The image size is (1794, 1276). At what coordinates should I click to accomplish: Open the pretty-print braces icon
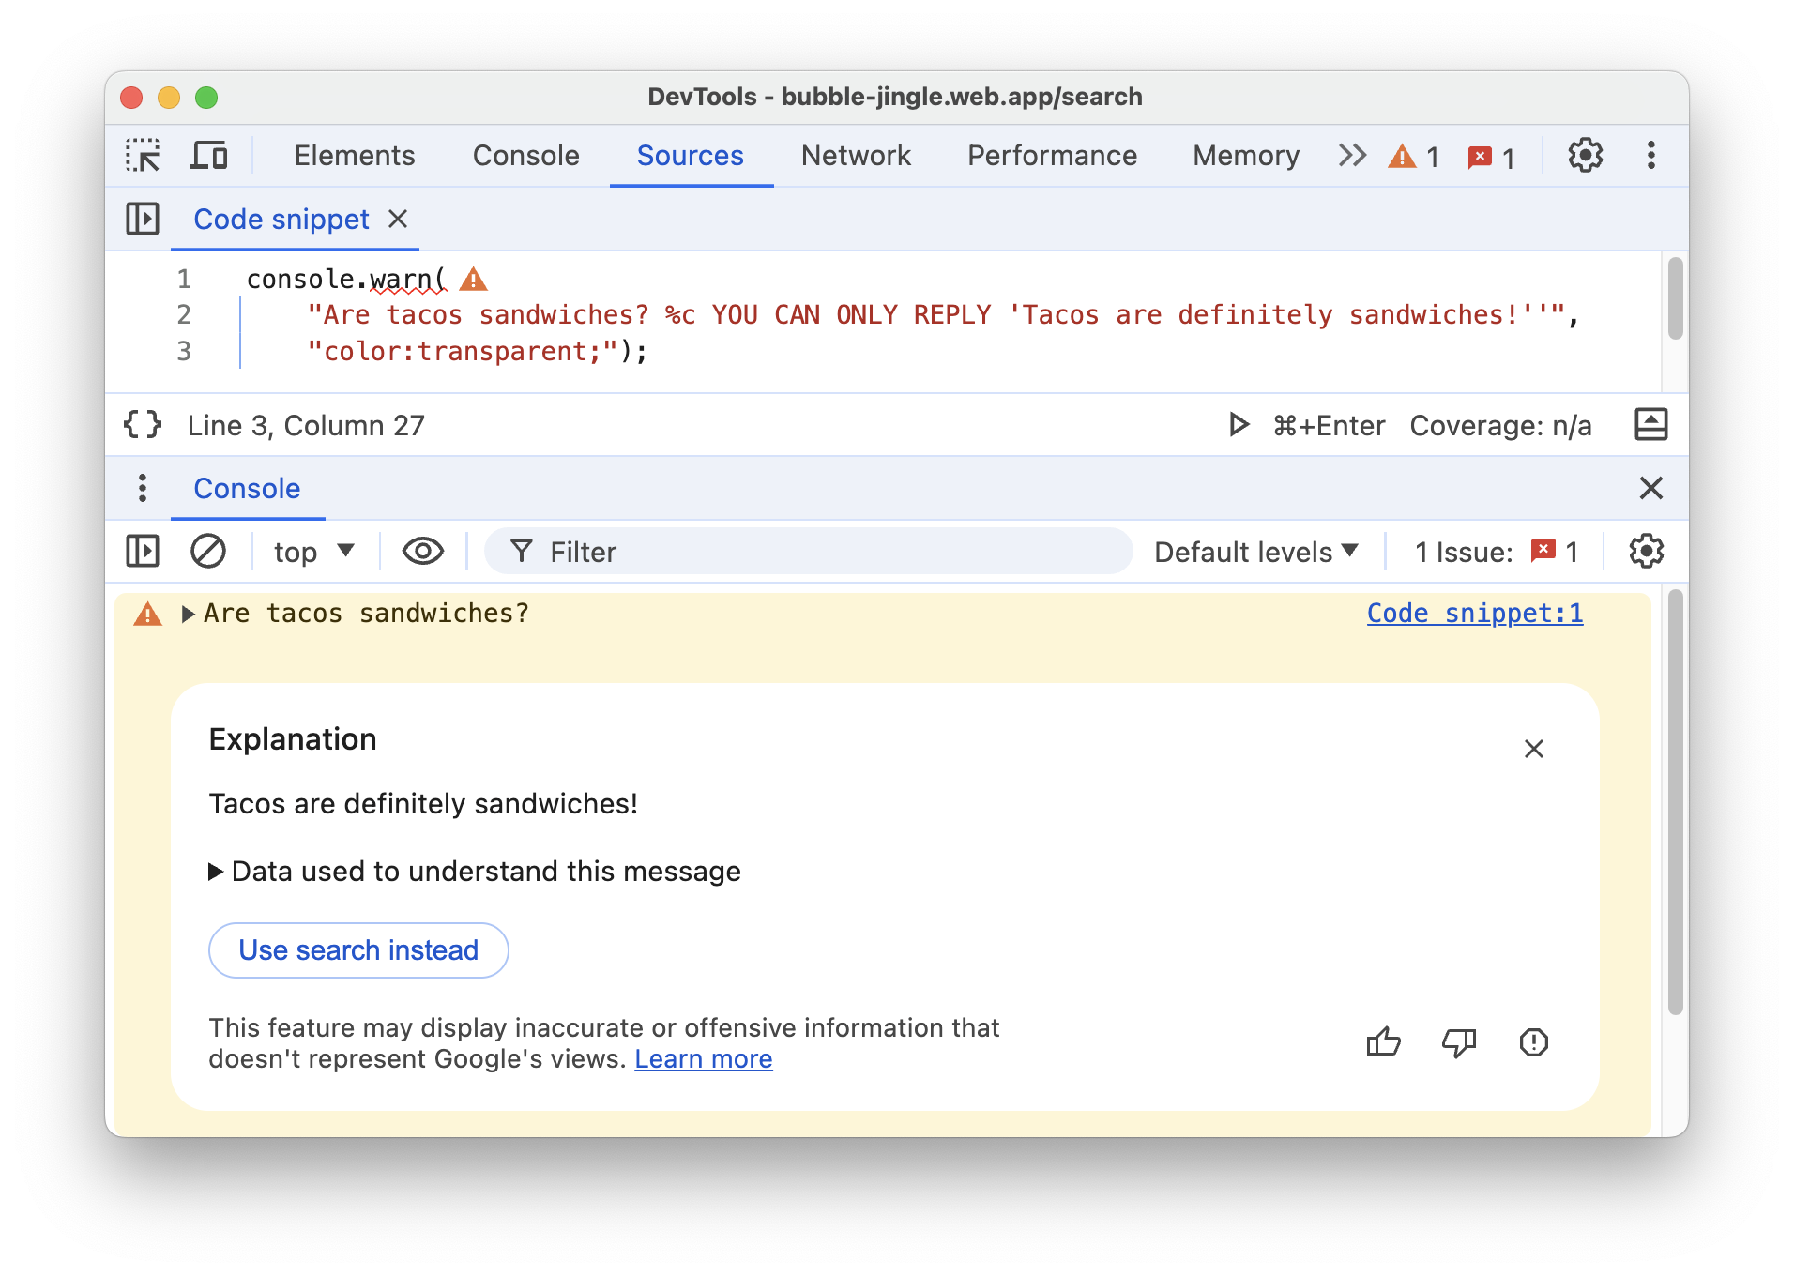pyautogui.click(x=142, y=424)
